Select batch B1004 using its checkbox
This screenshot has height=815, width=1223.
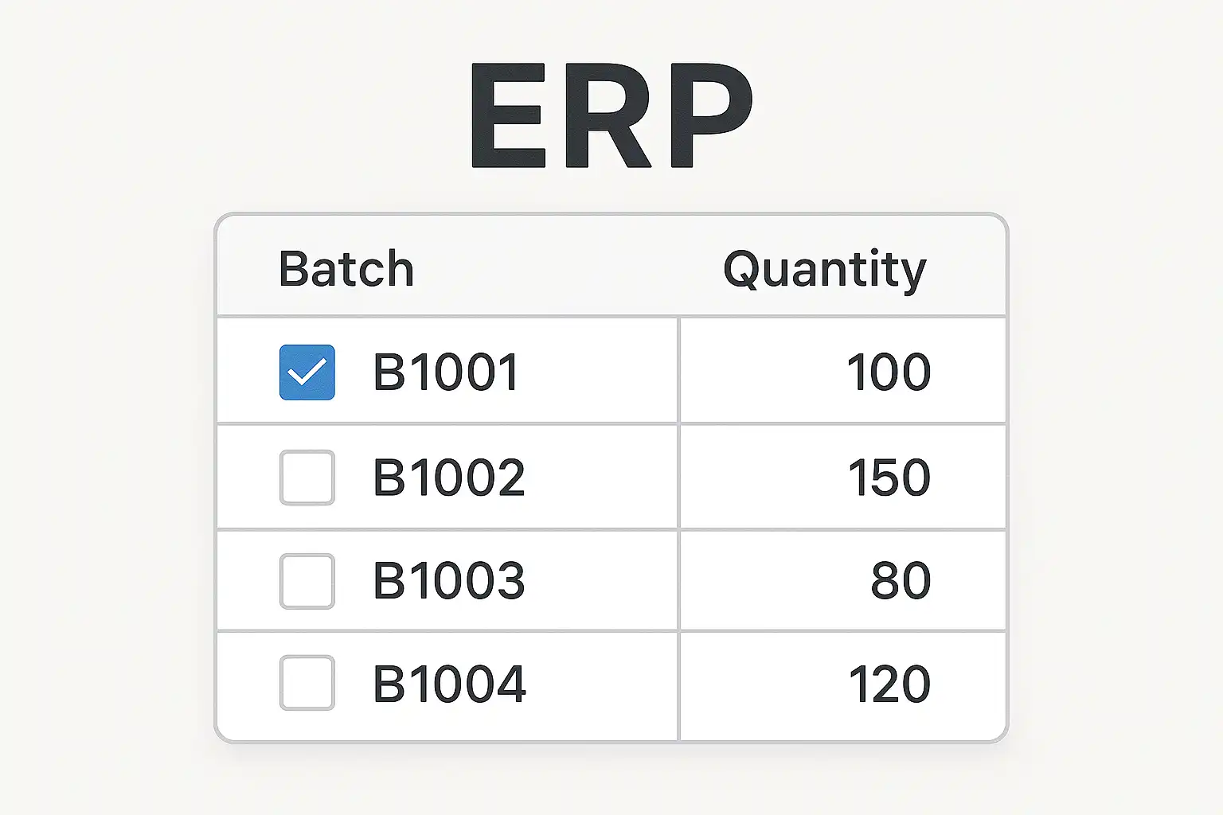pyautogui.click(x=307, y=683)
